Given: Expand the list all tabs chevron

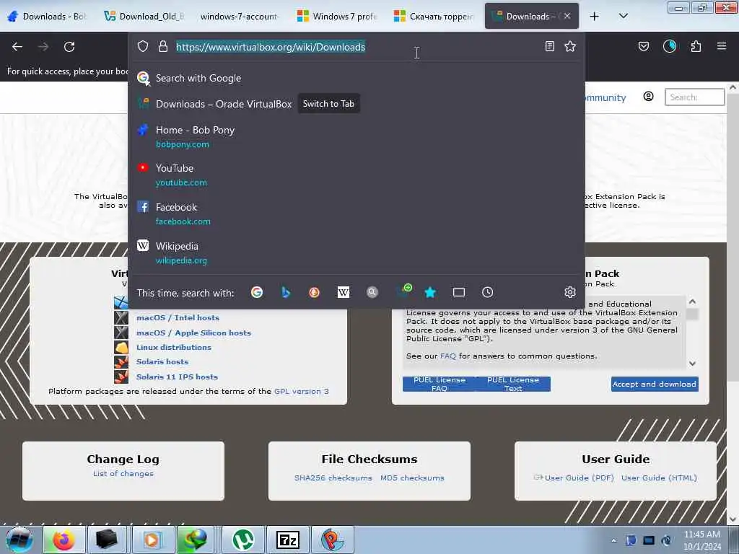Looking at the screenshot, I should click(x=623, y=16).
